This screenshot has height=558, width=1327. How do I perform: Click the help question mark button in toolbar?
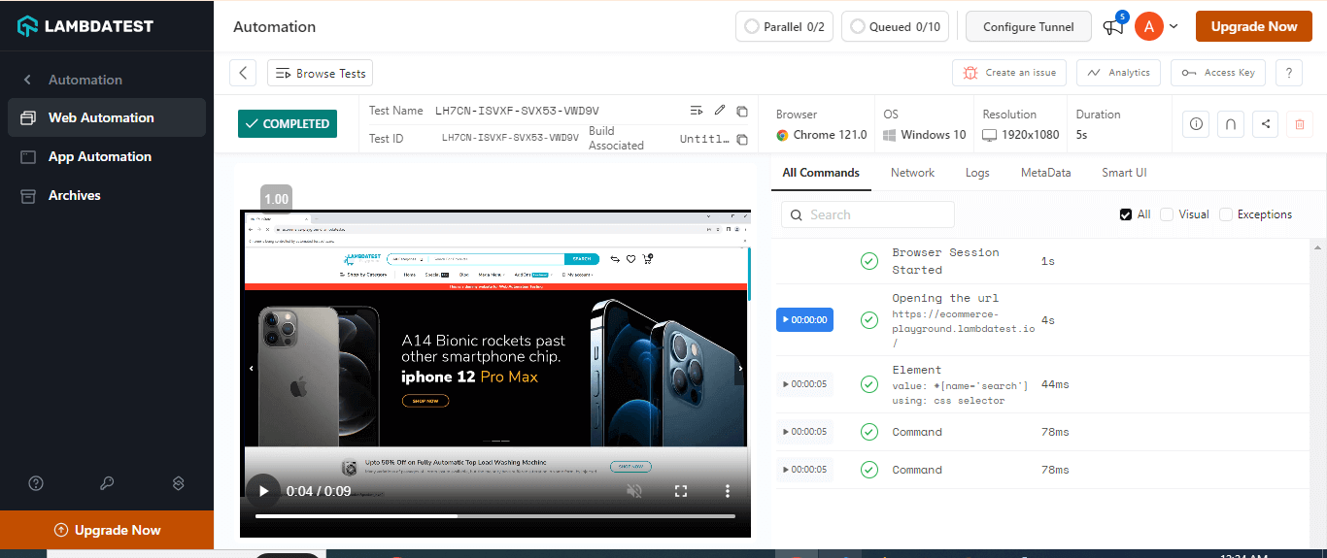coord(1289,73)
